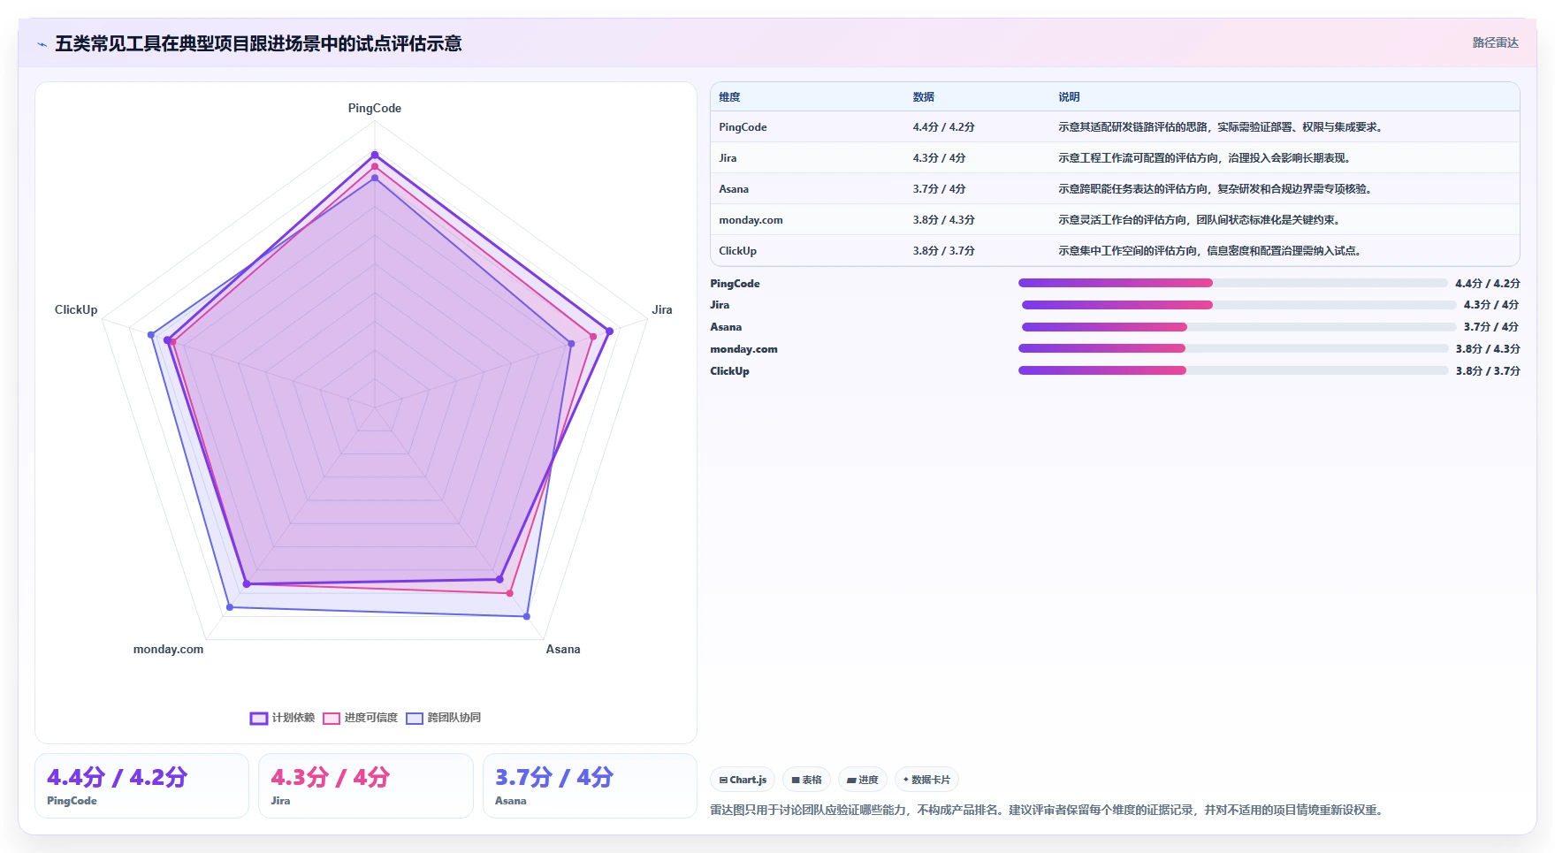Click the ClickUp progress bar
Image resolution: width=1555 pixels, height=853 pixels.
tap(1233, 370)
